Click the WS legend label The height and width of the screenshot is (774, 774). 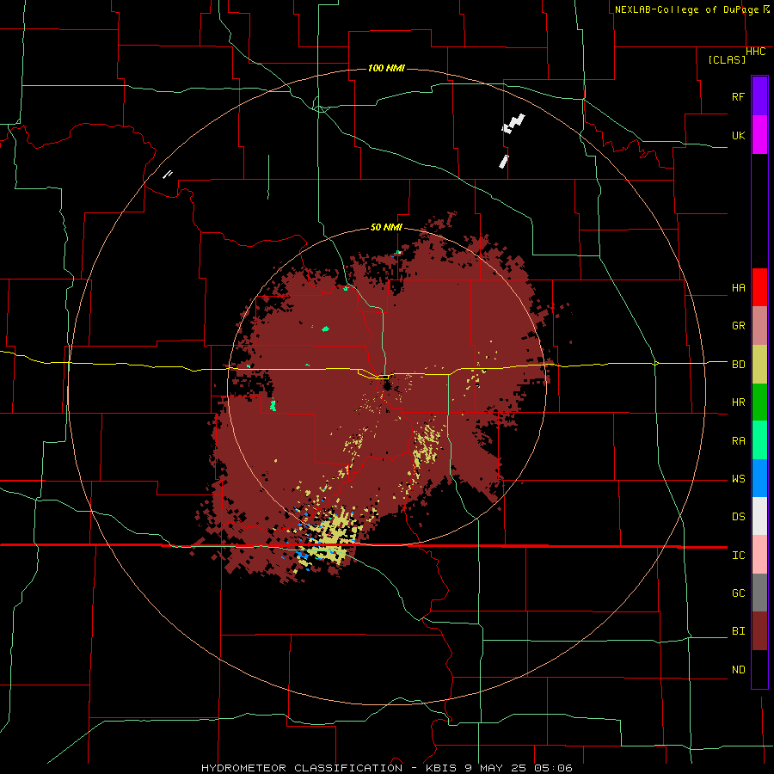tap(738, 479)
